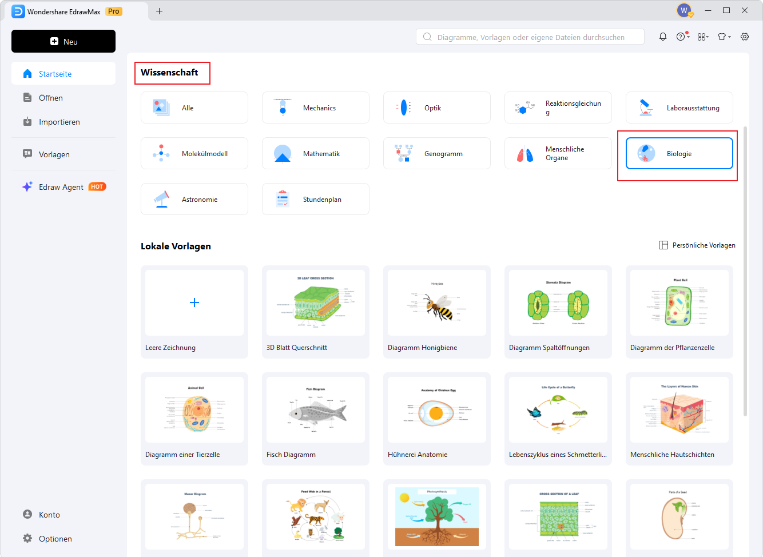Open the settings gear icon

[x=745, y=37]
